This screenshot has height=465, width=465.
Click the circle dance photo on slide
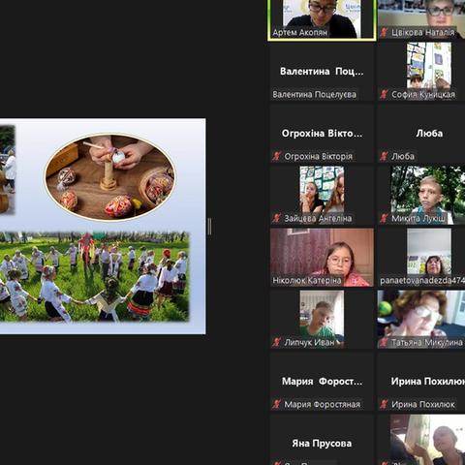(94, 276)
